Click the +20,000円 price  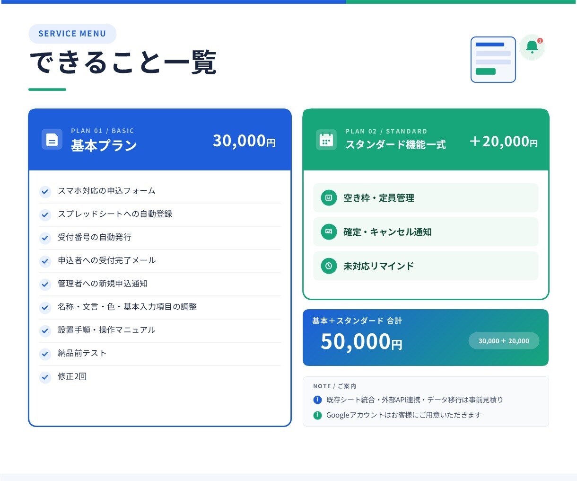[503, 141]
